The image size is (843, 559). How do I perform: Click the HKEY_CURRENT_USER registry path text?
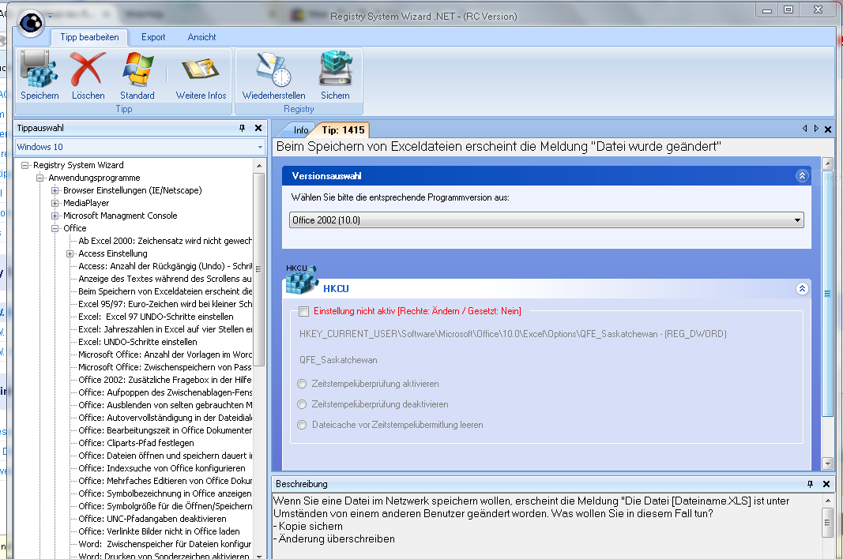(x=513, y=334)
